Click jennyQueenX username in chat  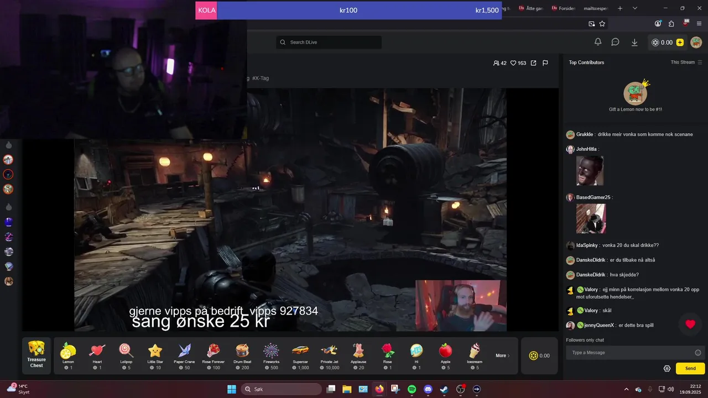599,326
